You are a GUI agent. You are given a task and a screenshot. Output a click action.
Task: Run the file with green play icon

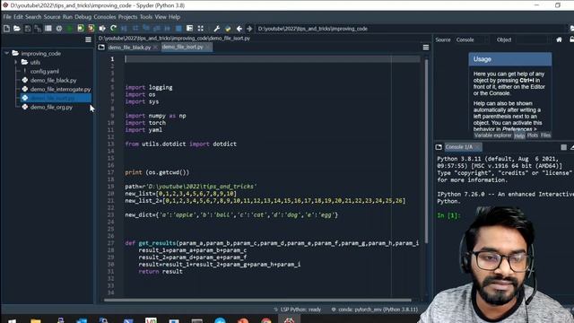(x=70, y=29)
